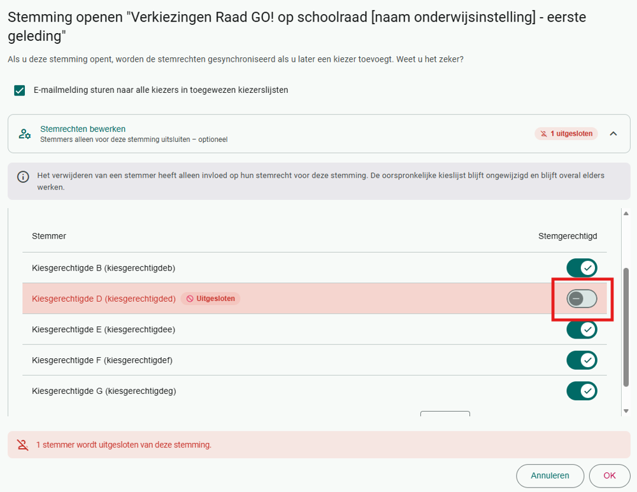The width and height of the screenshot is (637, 492).
Task: Turn off Kiesgerechtigde G voting toggle
Action: coord(582,391)
